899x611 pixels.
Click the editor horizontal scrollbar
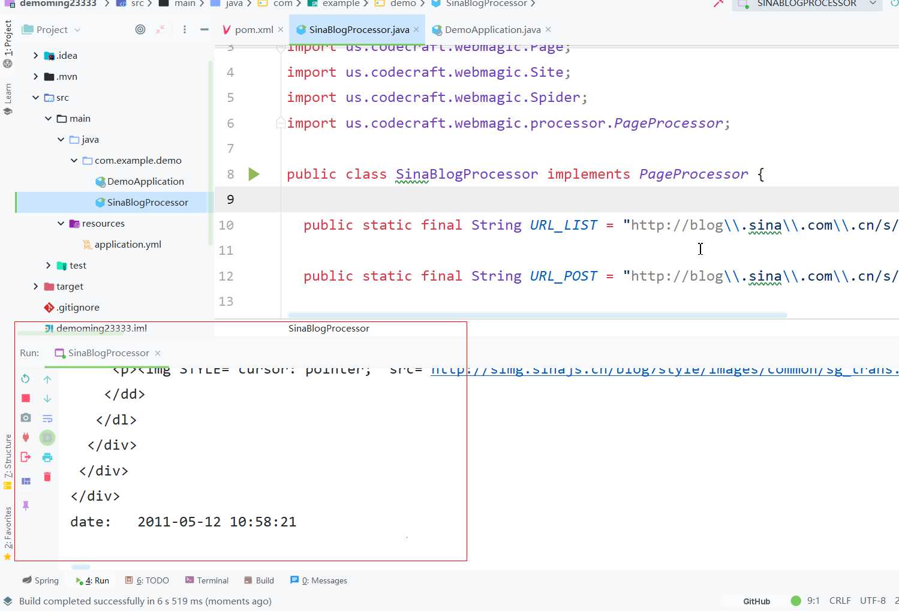coord(537,315)
